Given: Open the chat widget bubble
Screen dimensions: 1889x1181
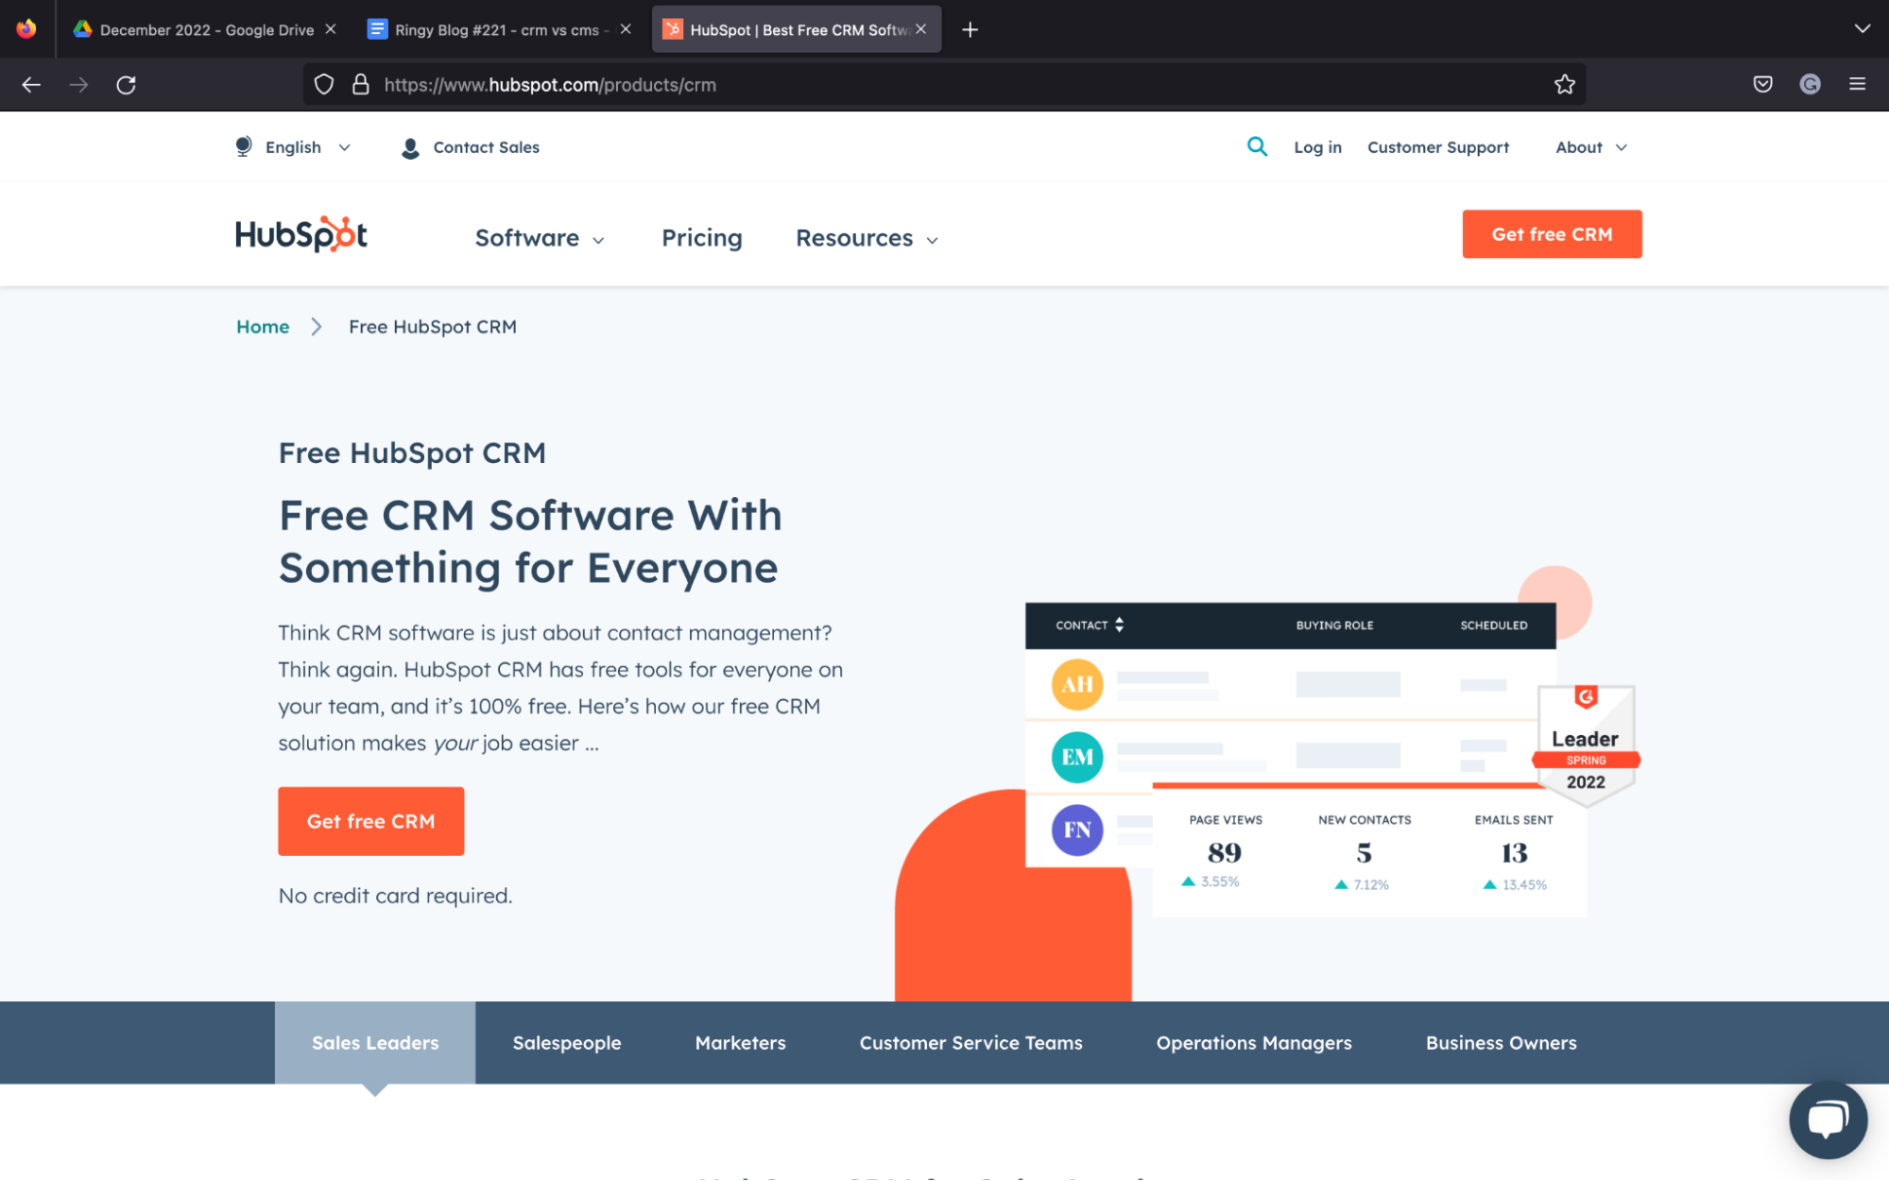Looking at the screenshot, I should click(1828, 1120).
